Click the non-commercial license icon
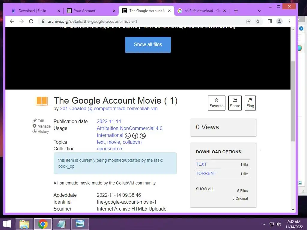Viewport: 307px width, 230px height. click(x=142, y=136)
